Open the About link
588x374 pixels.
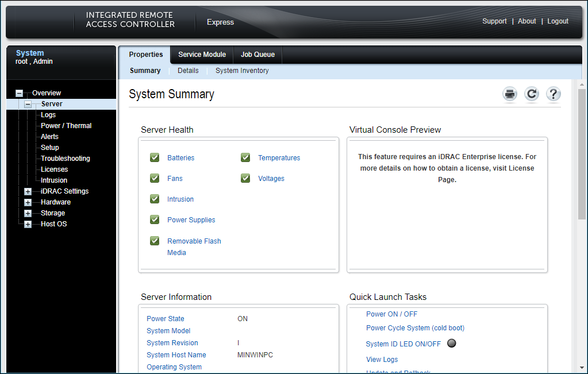(x=527, y=21)
